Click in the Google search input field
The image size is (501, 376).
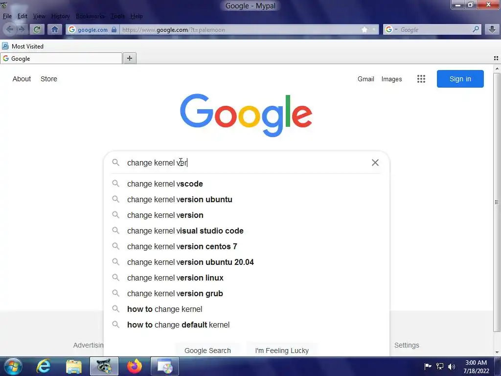(x=246, y=163)
